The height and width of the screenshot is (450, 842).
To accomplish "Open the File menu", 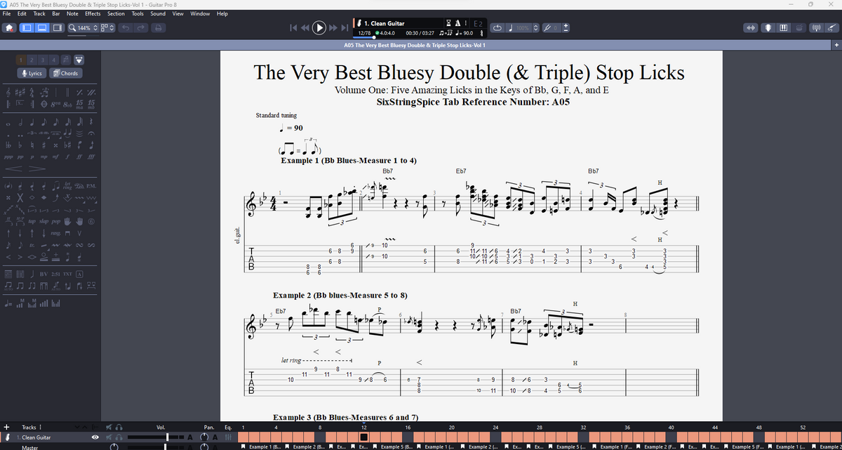I will (x=7, y=13).
